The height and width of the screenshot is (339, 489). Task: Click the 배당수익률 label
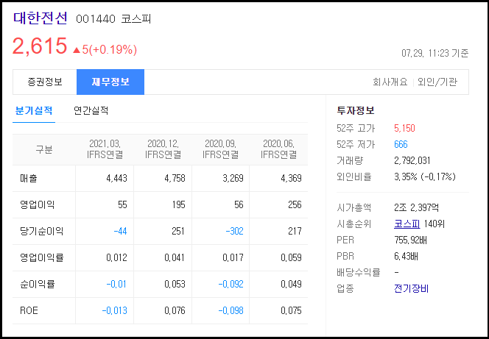click(359, 272)
